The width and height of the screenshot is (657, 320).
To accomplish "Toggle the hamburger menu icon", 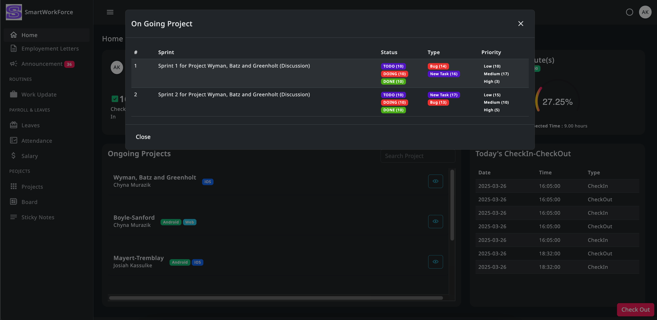I will 110,12.
